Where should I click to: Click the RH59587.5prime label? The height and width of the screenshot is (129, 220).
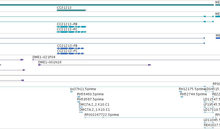tap(90, 99)
